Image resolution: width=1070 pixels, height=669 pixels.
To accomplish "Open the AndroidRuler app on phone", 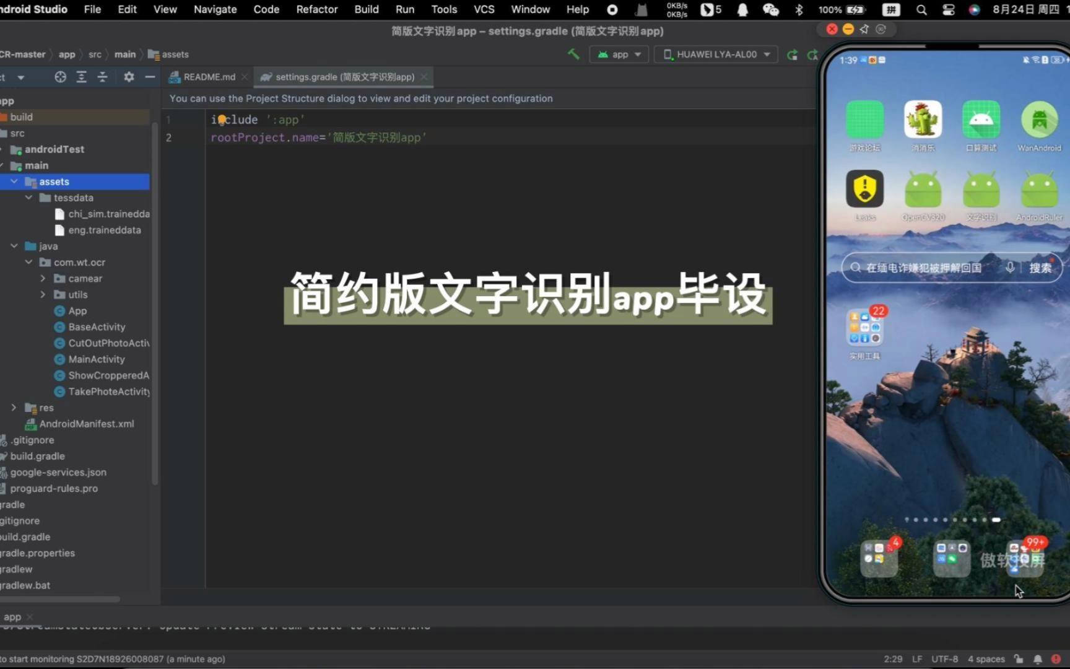I will coord(1039,188).
